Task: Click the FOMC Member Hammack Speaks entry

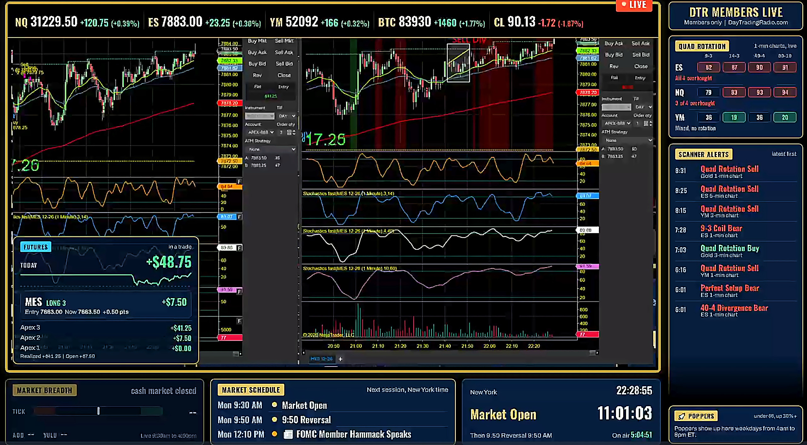Action: (x=354, y=435)
